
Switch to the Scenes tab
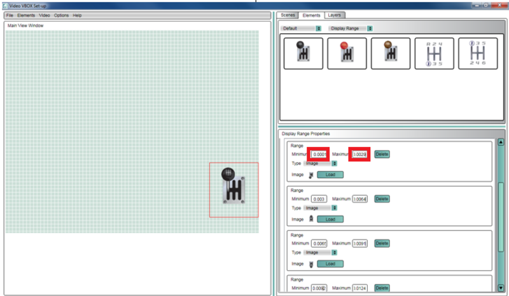[x=288, y=15]
